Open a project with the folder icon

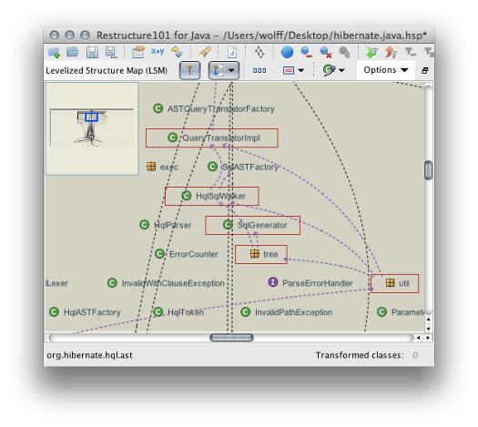(x=73, y=52)
